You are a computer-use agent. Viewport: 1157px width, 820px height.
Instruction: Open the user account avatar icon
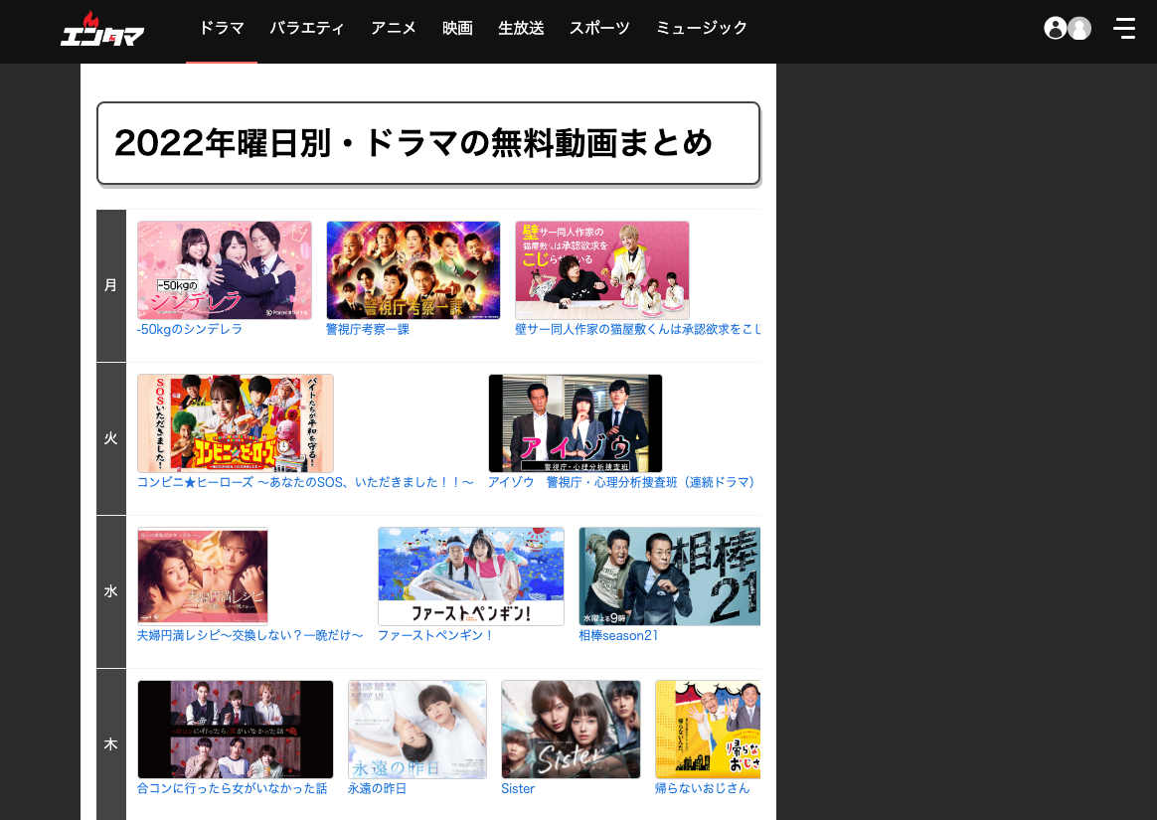(1067, 28)
